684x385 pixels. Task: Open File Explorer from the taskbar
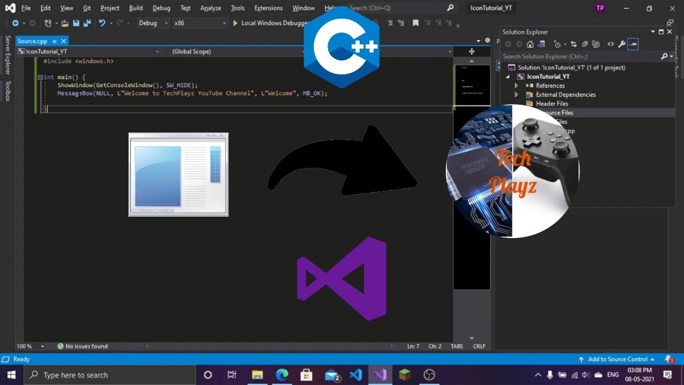click(258, 375)
